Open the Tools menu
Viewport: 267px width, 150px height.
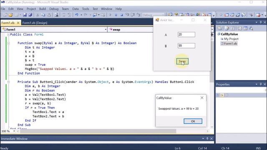coord(86,9)
